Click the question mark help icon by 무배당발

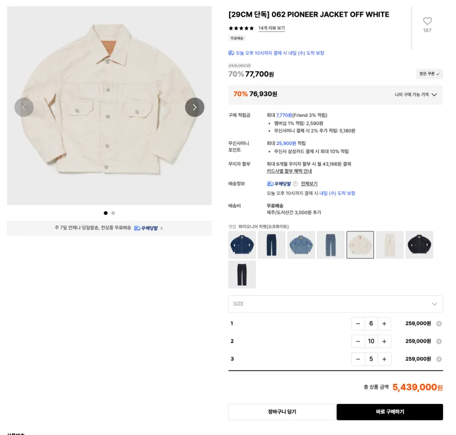(x=295, y=184)
